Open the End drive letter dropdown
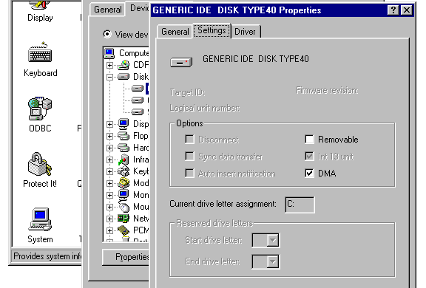Viewport: 426px width, 288px height. [x=272, y=261]
